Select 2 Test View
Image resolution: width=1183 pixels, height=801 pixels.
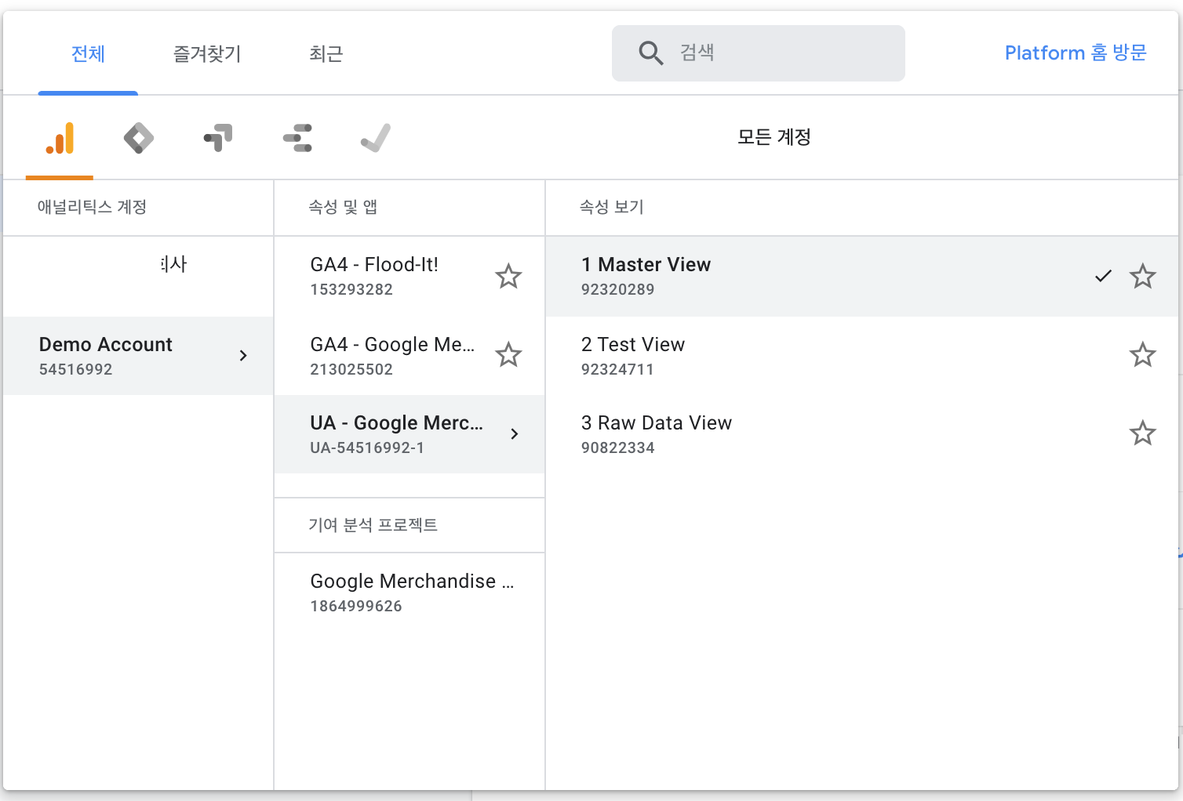[862, 356]
